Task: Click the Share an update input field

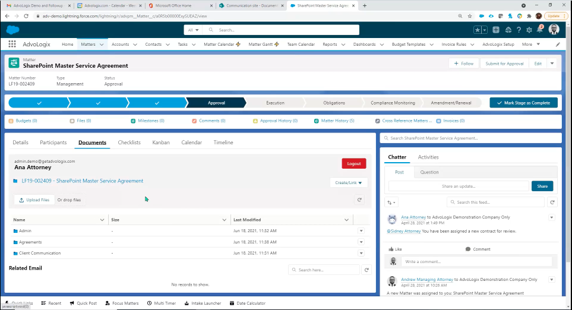Action: click(458, 186)
